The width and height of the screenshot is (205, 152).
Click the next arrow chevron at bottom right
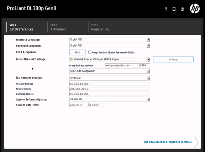click(196, 142)
